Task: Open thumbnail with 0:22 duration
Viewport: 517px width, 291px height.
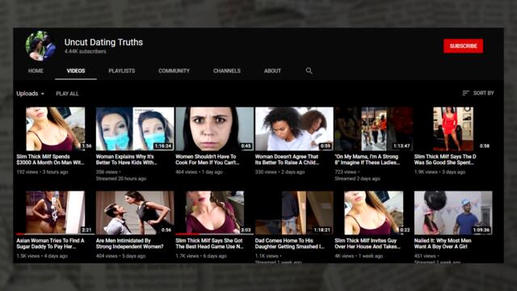Action: point(374,213)
